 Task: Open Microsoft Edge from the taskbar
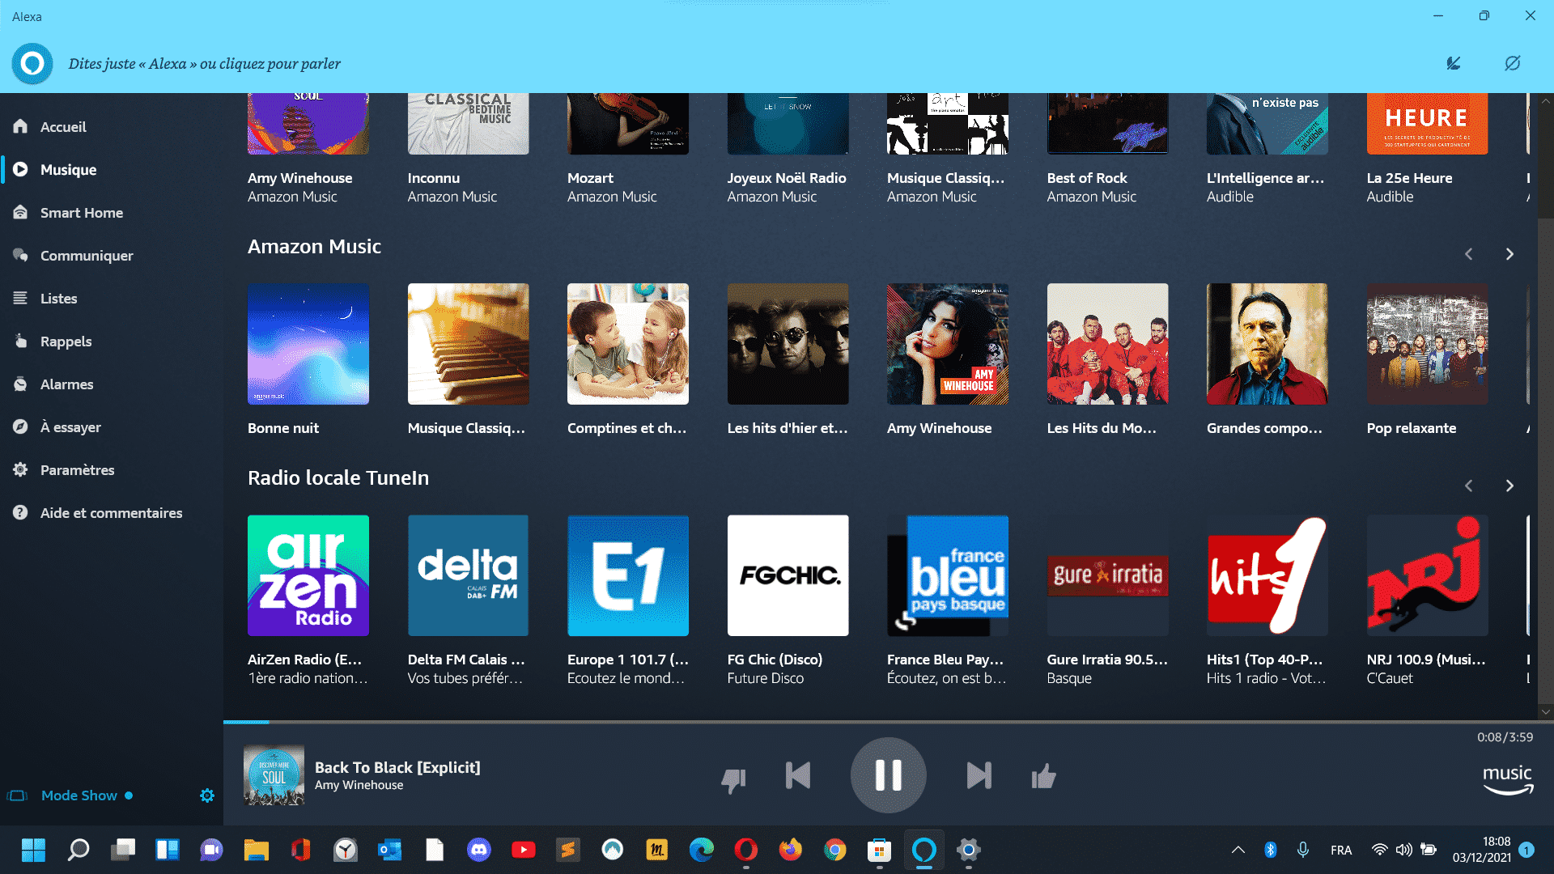(x=702, y=850)
